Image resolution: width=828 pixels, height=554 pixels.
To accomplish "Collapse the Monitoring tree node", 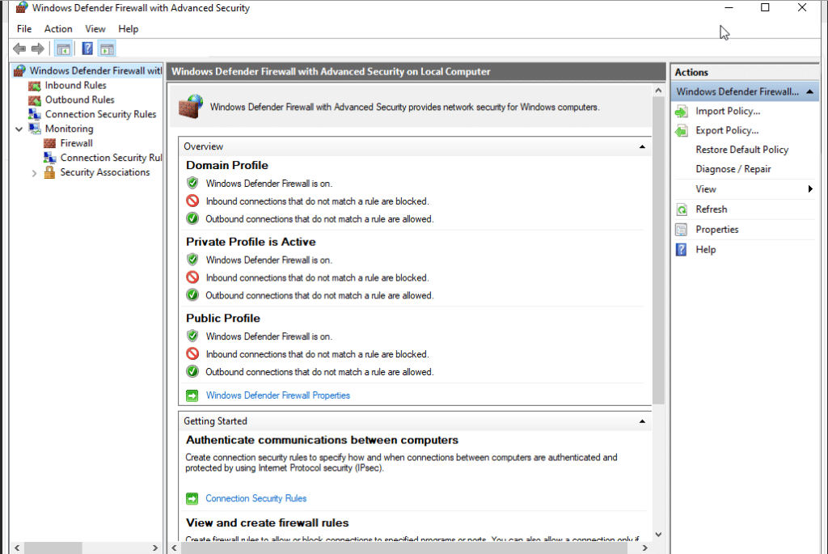I will coord(19,129).
